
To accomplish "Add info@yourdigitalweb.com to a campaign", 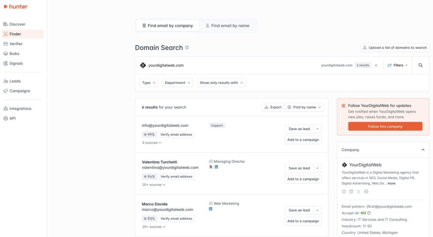I will (x=303, y=140).
